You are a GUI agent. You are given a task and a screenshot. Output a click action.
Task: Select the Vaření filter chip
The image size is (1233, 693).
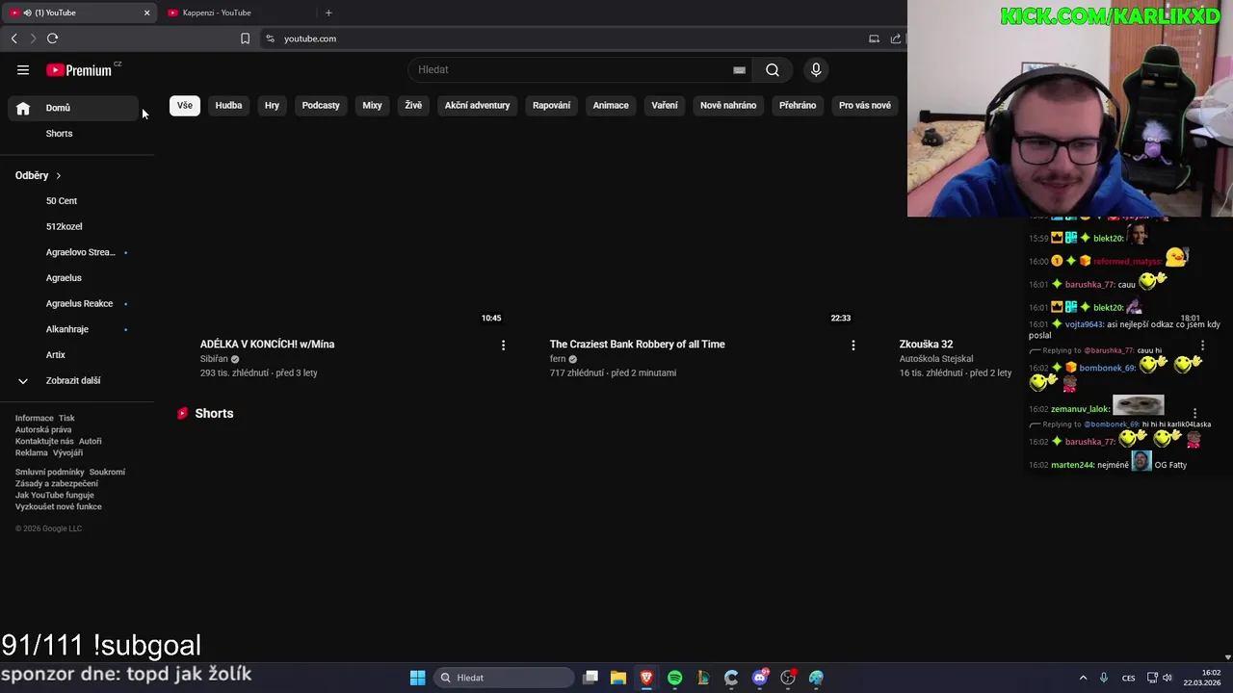pyautogui.click(x=665, y=105)
